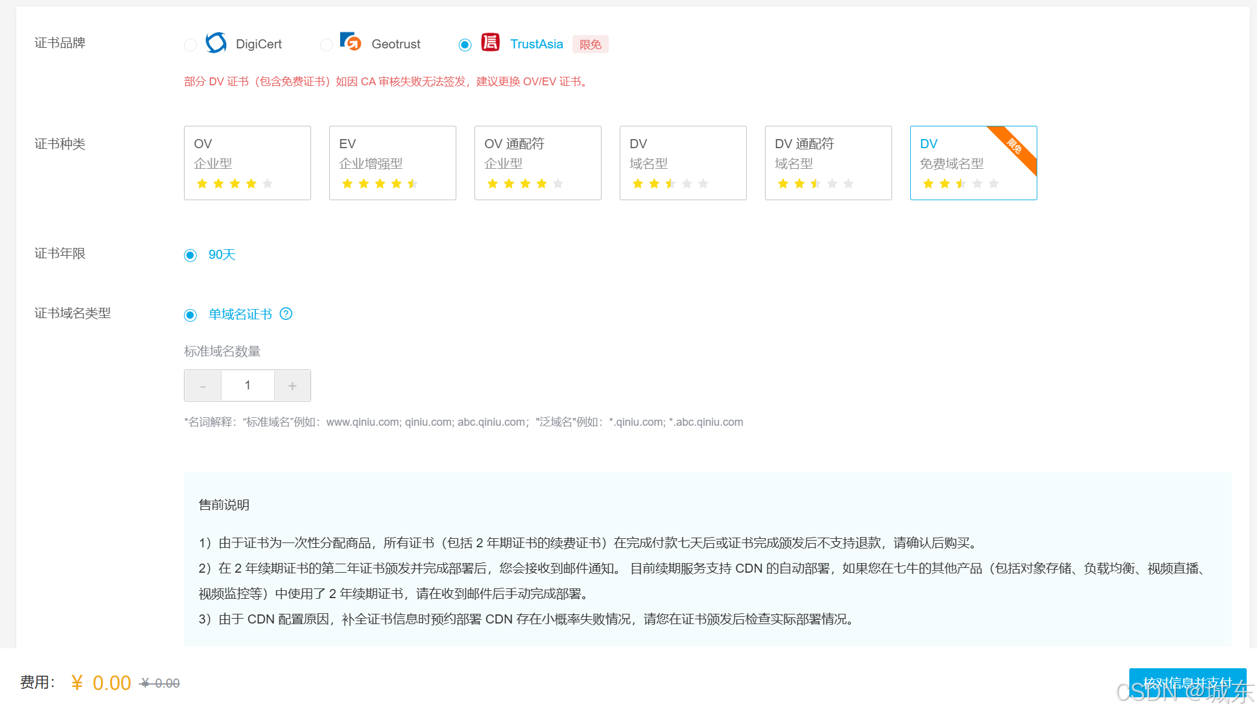Choose the DV 域名型 certificate type card
The width and height of the screenshot is (1257, 713).
point(683,162)
